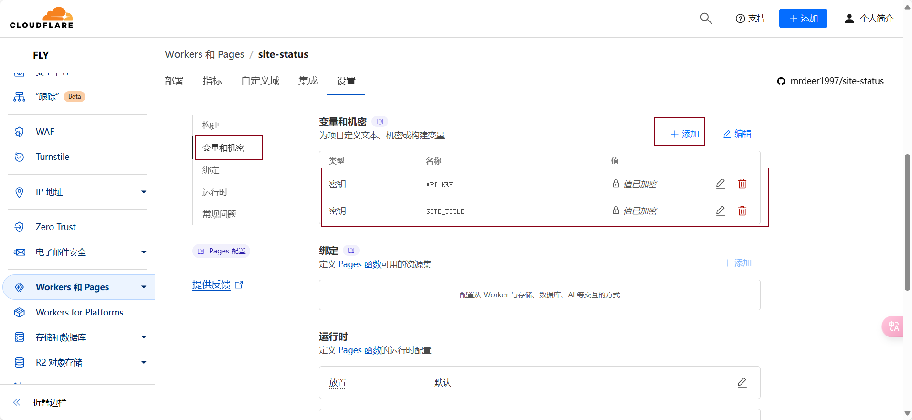Click the R2 对象存储 database icon
The width and height of the screenshot is (912, 420).
pos(19,362)
